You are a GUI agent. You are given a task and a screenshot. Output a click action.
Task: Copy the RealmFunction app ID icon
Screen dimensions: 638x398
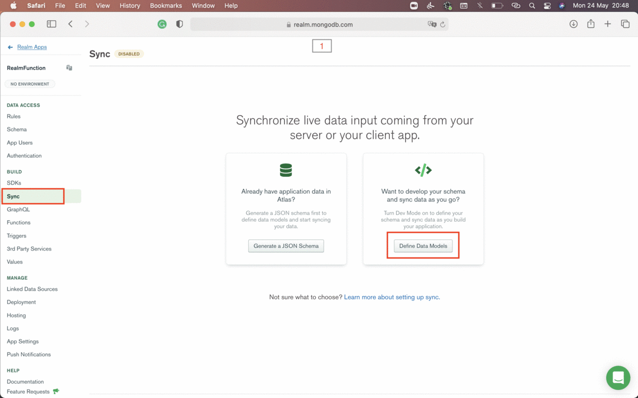(x=69, y=68)
